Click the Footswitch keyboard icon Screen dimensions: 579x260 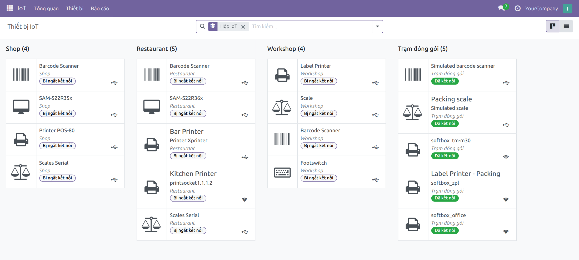tap(282, 172)
